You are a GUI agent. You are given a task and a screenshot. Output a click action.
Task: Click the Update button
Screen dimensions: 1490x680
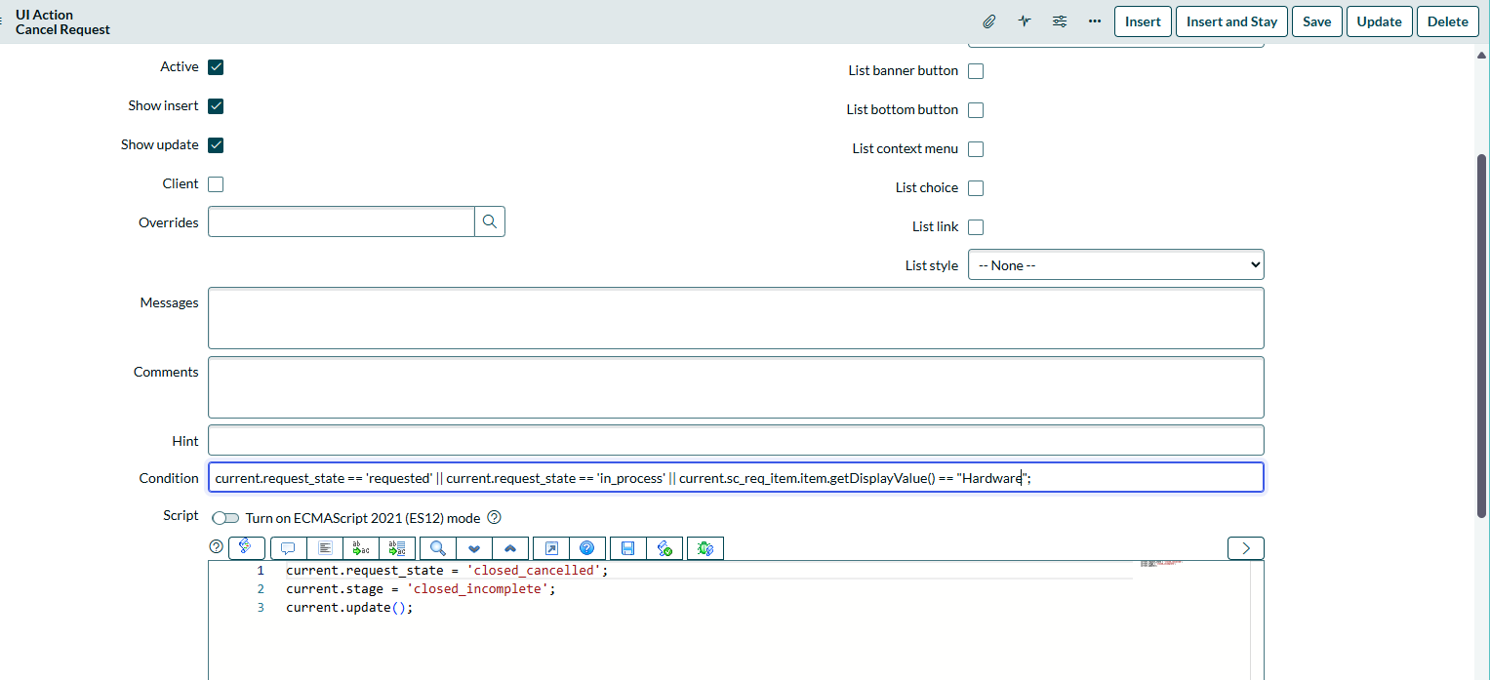point(1379,21)
